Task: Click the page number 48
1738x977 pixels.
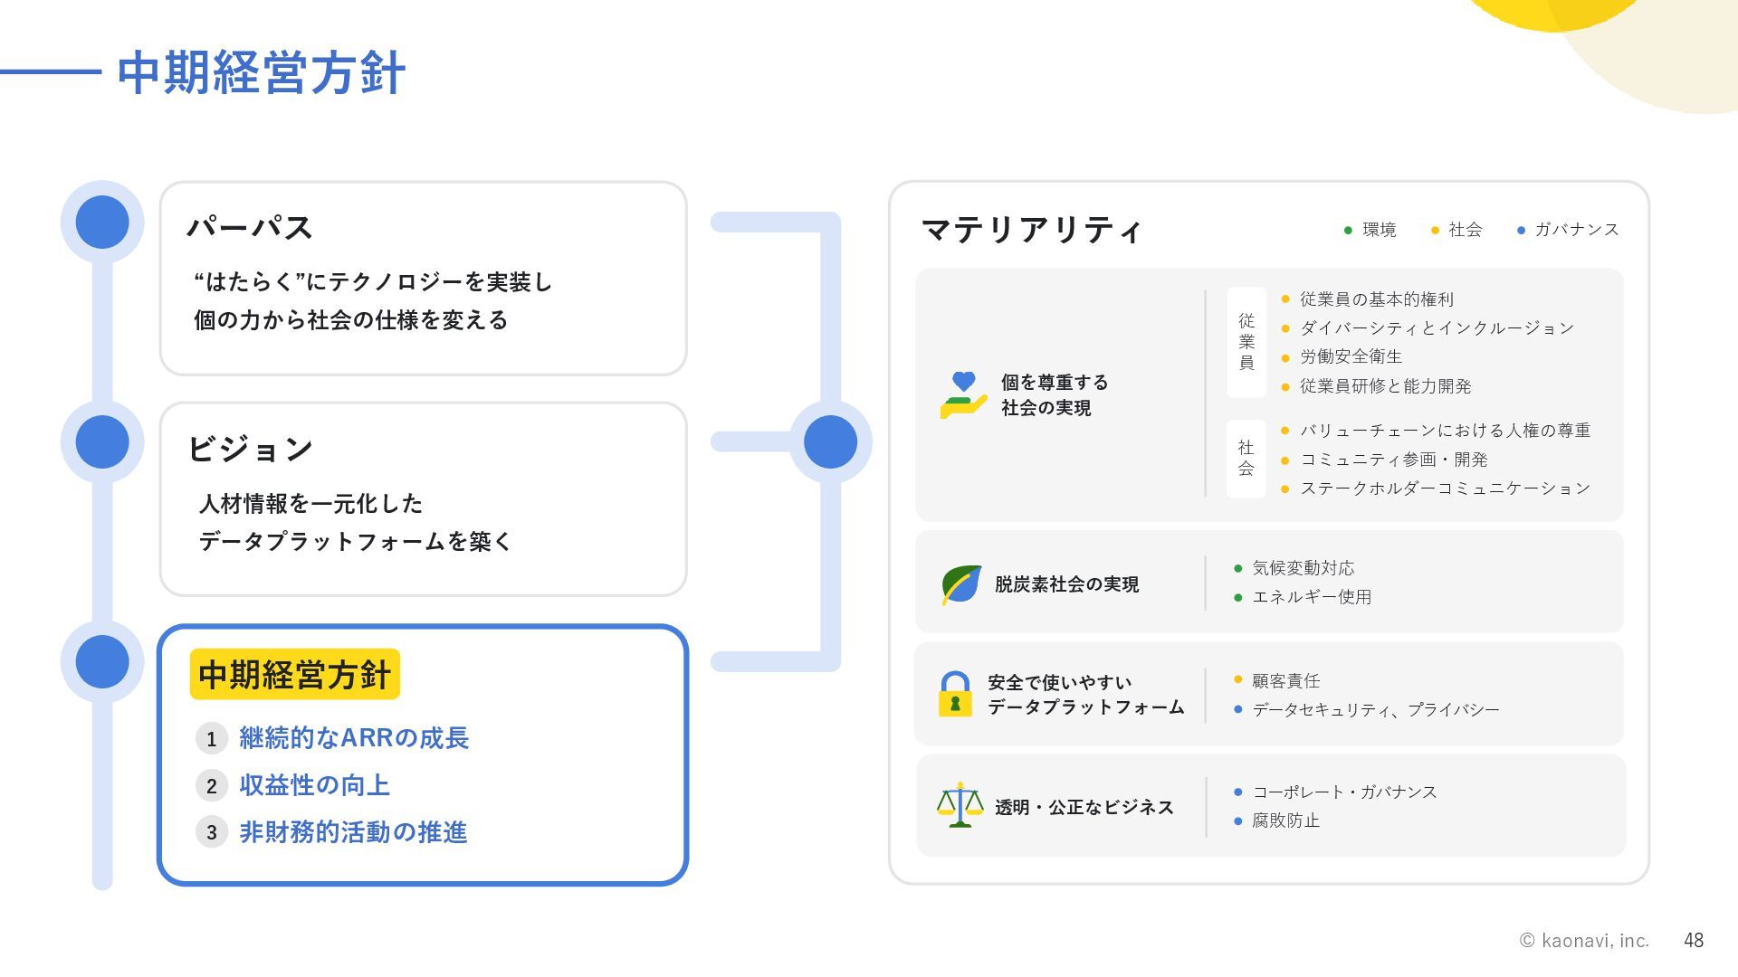Action: coord(1694,941)
